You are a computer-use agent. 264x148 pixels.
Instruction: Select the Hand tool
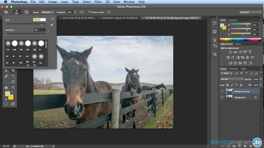6,88
